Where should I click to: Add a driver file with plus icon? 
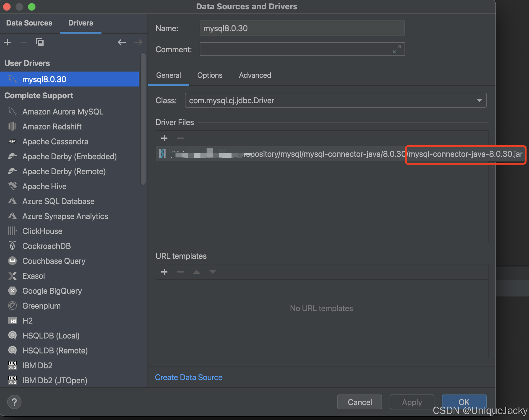pyautogui.click(x=164, y=138)
